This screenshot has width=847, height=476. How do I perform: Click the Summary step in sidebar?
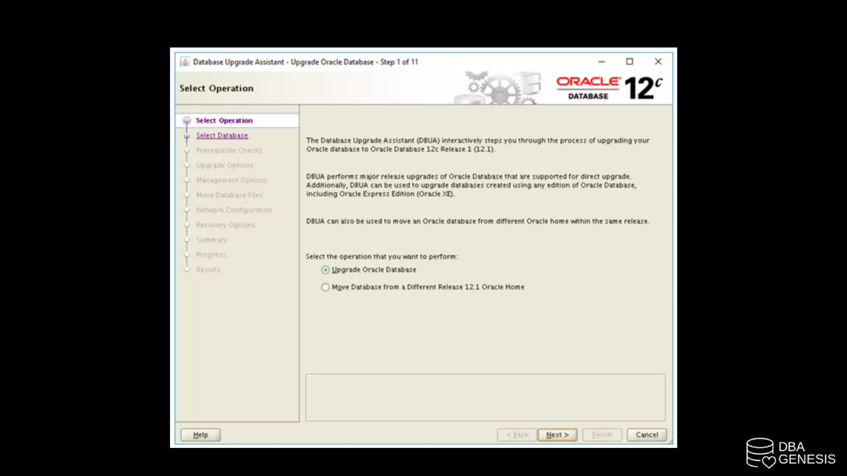(x=211, y=240)
